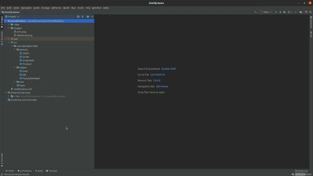Collapse the intellij-demo root node arrow
Viewport: 313px width, 176px height.
tap(6, 21)
